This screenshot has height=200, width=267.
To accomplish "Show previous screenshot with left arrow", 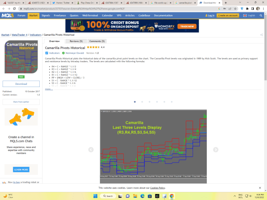I will [x=91, y=150].
